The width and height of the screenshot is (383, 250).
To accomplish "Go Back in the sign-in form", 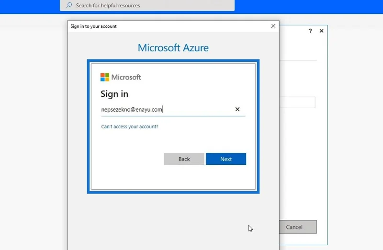I will tap(184, 159).
